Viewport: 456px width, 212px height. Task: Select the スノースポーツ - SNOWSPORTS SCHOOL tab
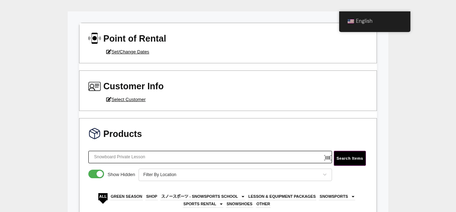click(x=199, y=197)
